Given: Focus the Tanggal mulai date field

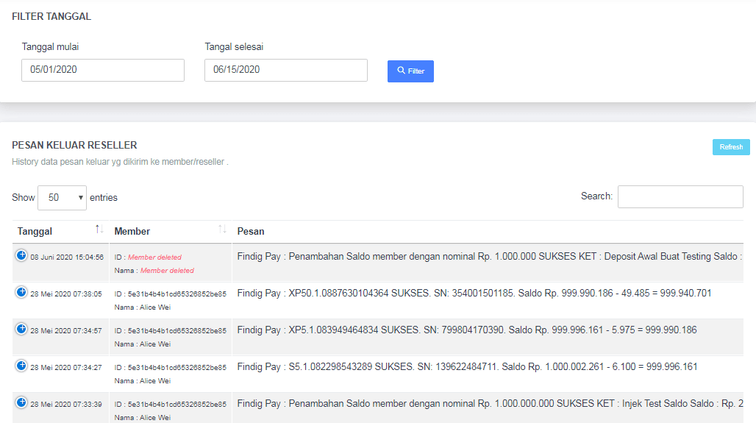Looking at the screenshot, I should pyautogui.click(x=103, y=70).
